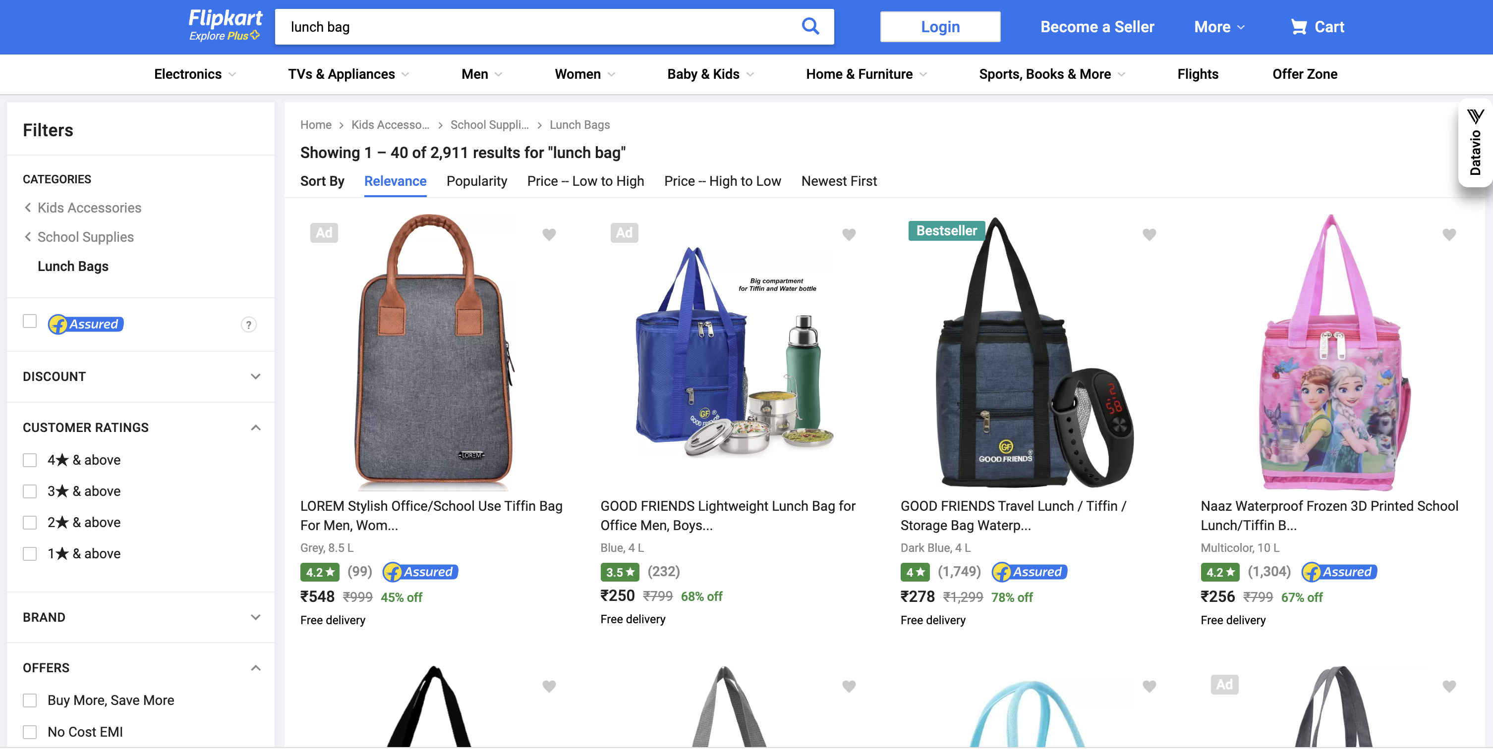Image resolution: width=1493 pixels, height=753 pixels.
Task: Click the search magnifier icon
Action: 809,27
